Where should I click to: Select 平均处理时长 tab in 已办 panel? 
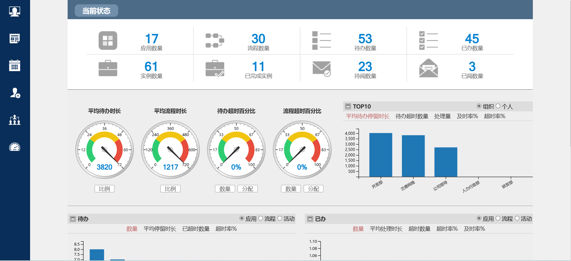click(x=386, y=229)
